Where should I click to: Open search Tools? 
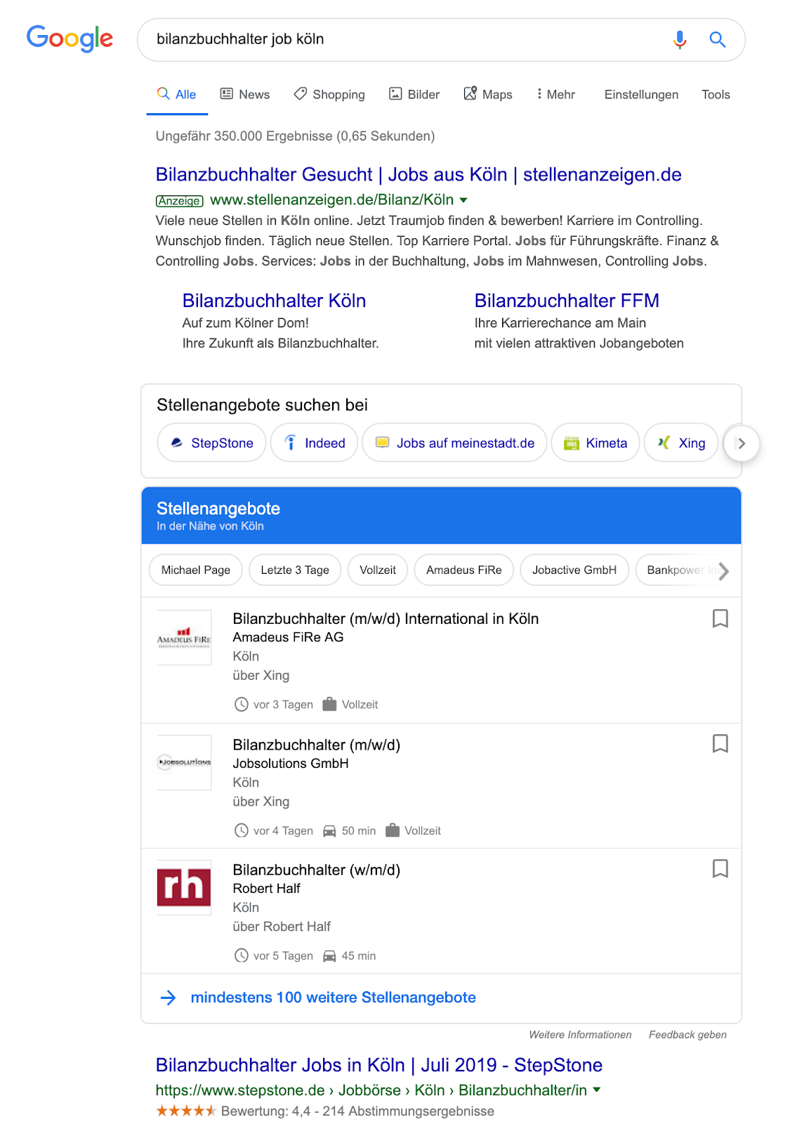tap(716, 94)
